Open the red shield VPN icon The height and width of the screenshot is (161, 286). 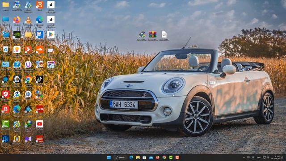(5, 94)
